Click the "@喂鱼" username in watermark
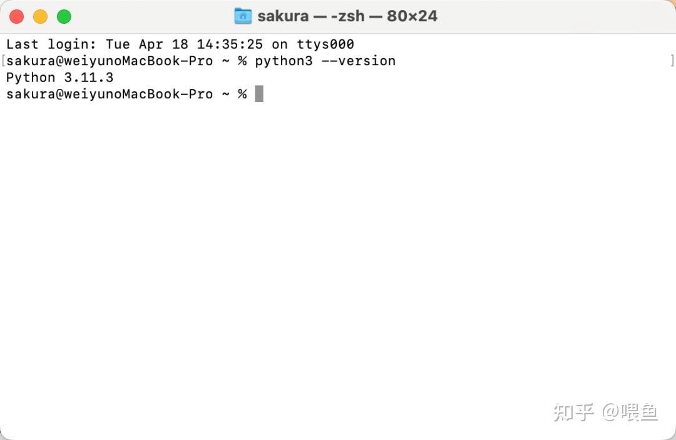 [x=630, y=412]
